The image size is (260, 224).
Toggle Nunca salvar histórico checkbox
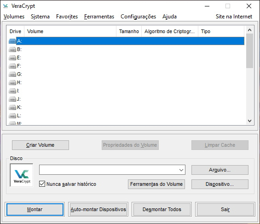point(42,184)
